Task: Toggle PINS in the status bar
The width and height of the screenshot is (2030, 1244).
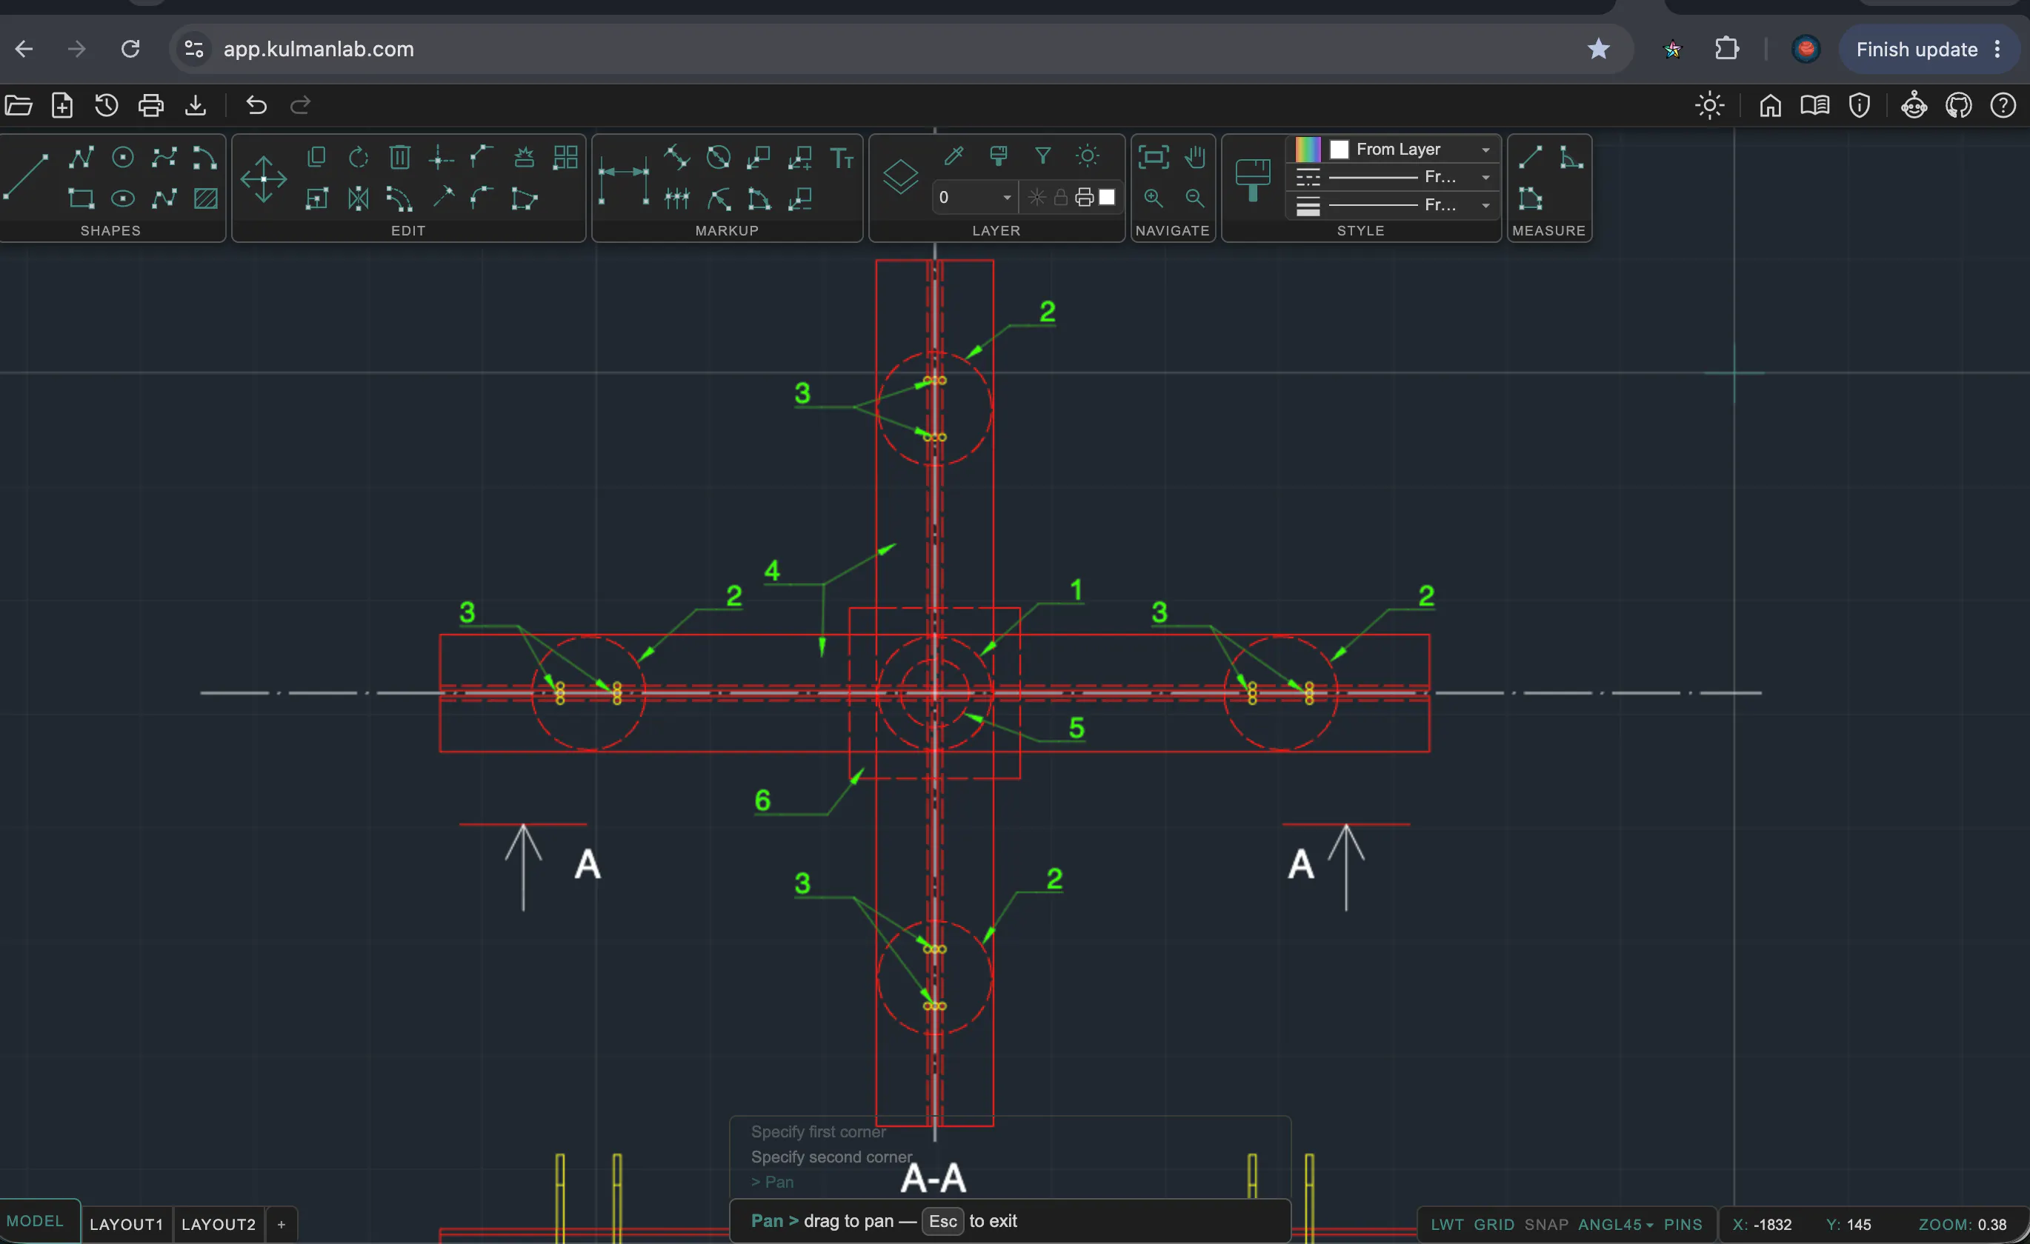Action: coord(1683,1224)
